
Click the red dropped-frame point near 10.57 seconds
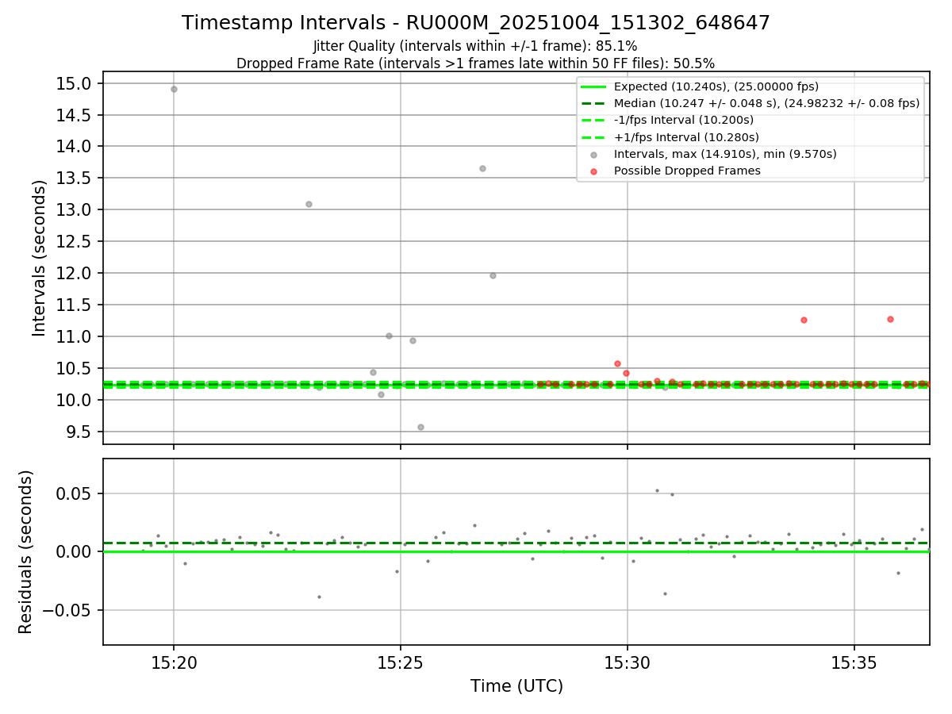(x=617, y=363)
